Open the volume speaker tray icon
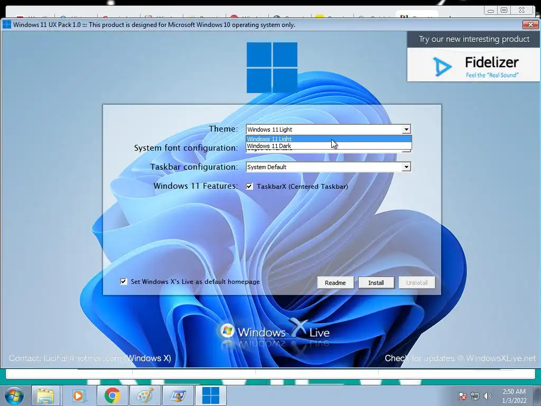The width and height of the screenshot is (541, 406). (x=488, y=396)
